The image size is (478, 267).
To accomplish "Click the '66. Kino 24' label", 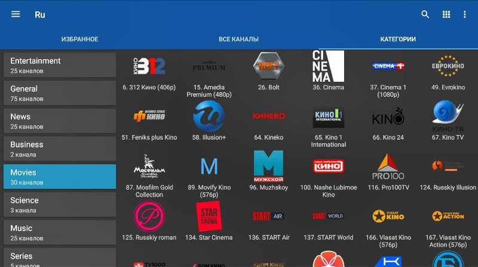I will point(388,137).
